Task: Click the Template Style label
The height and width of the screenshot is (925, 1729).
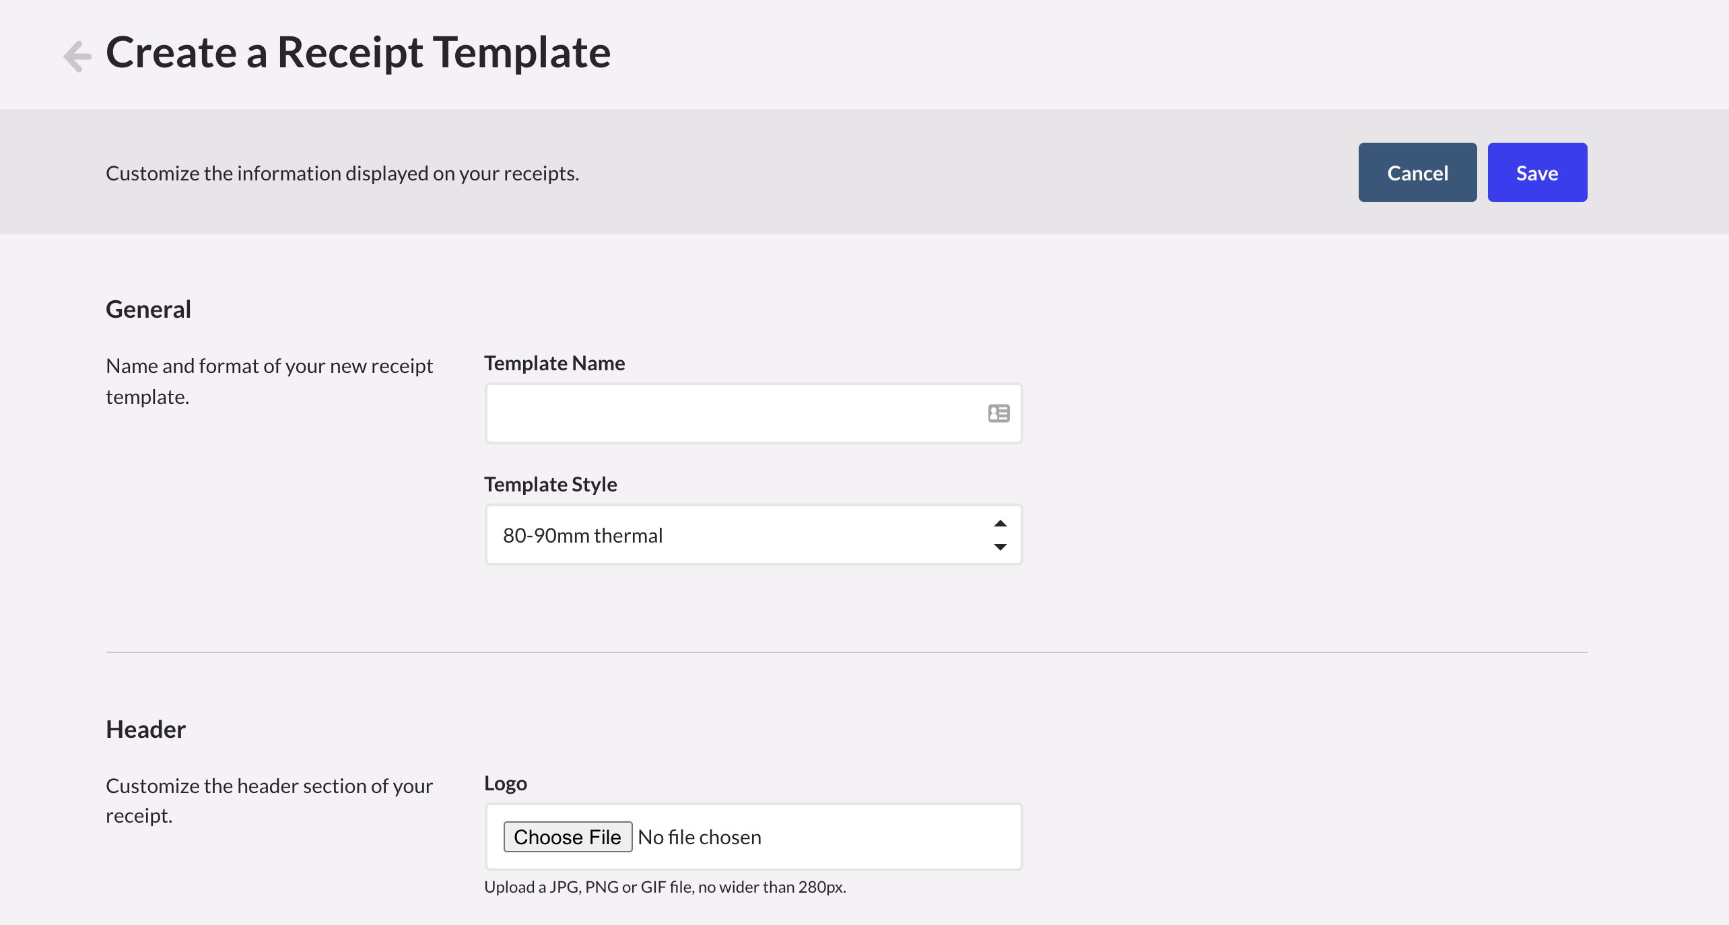Action: 550,483
